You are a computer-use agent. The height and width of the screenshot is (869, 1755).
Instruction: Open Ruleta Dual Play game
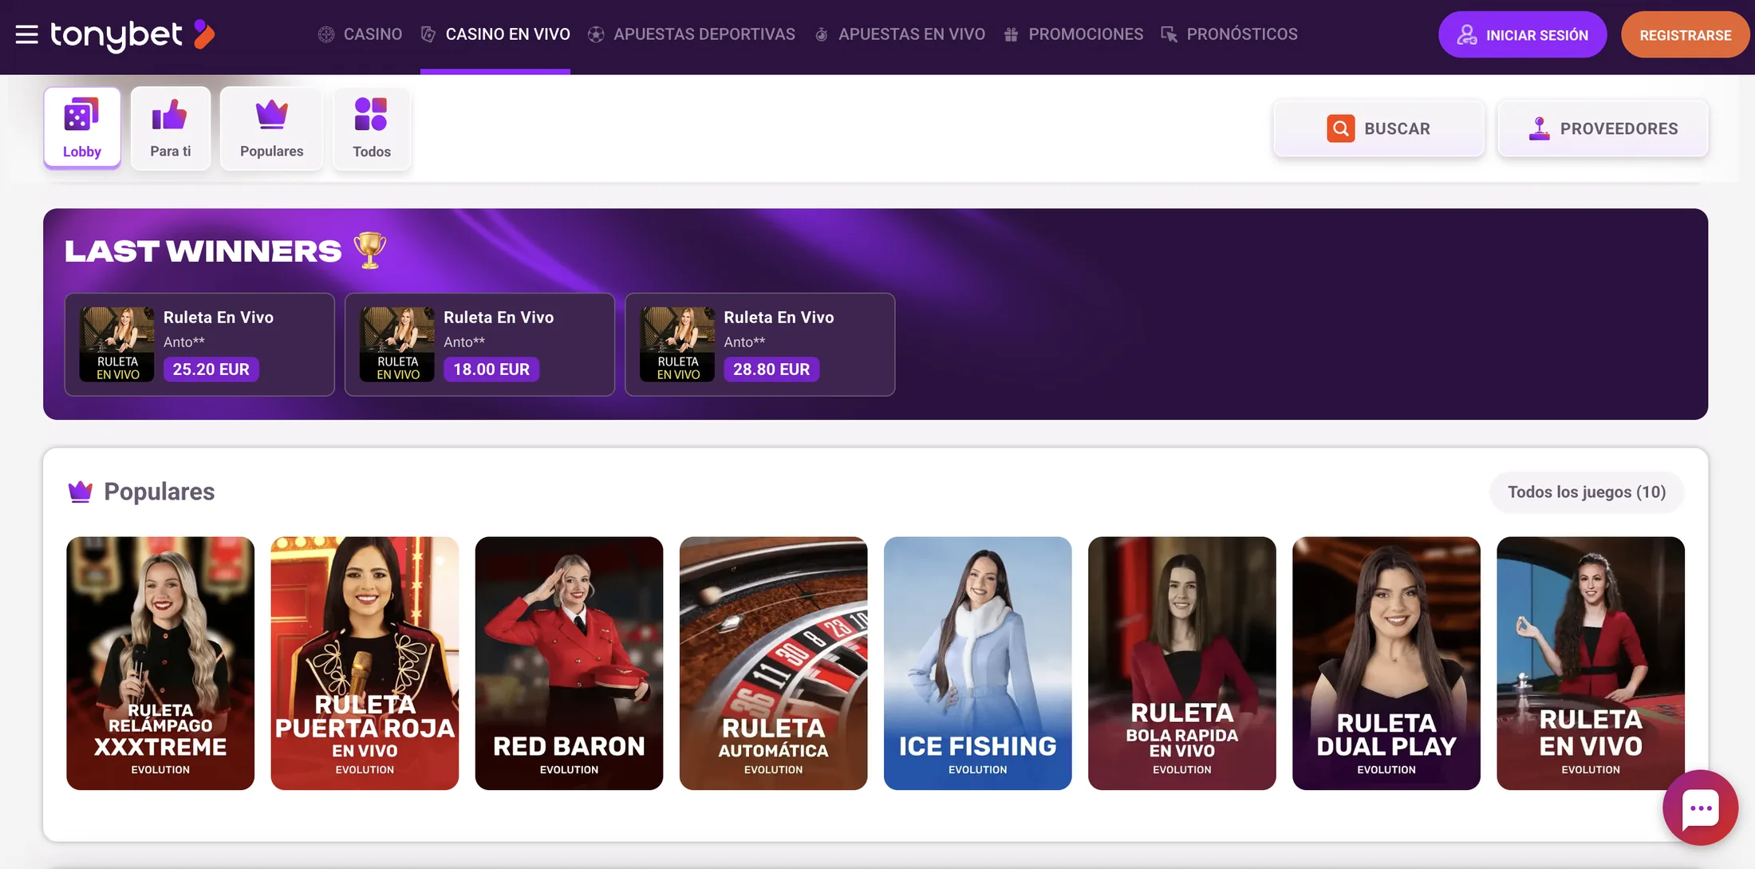coord(1386,663)
